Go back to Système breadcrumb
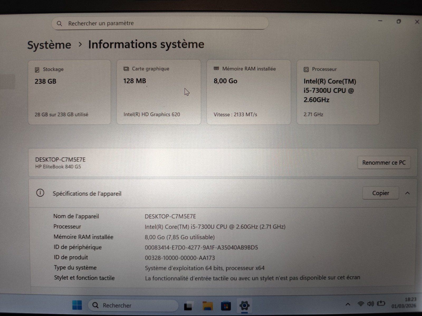 point(49,45)
